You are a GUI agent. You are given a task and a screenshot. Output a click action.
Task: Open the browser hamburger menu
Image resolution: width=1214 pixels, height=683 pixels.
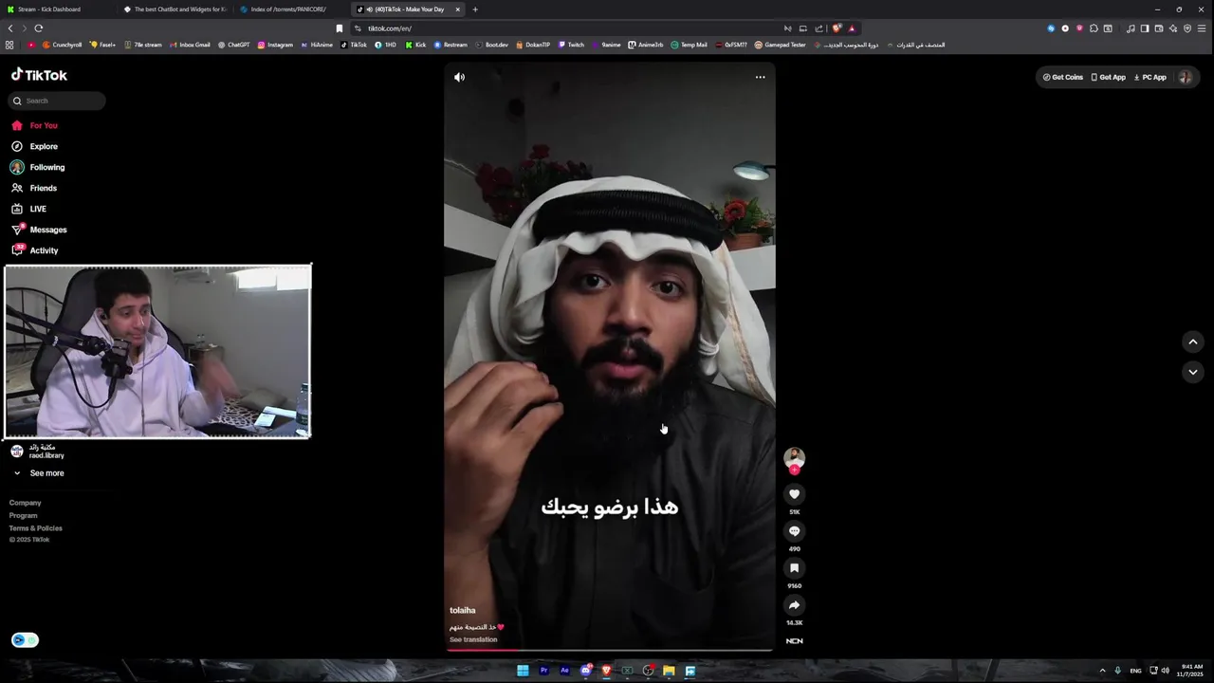(x=1202, y=28)
